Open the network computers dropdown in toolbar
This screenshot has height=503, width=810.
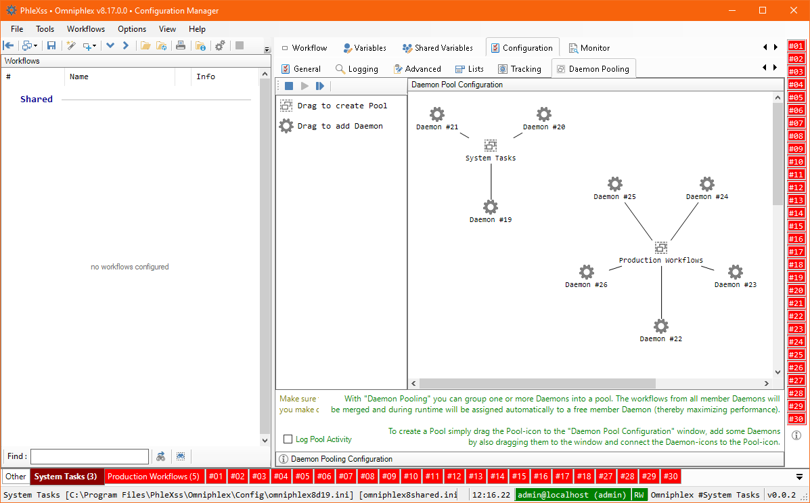(x=30, y=45)
